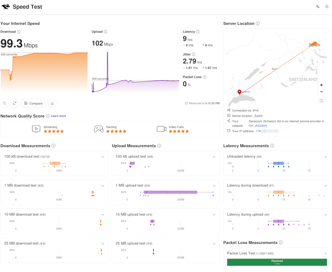332x272 pixels.
Task: Open the Learn more link
Action: [58, 116]
